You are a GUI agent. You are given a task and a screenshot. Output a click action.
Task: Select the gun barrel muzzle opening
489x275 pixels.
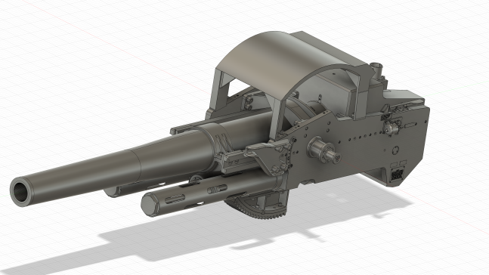click(x=21, y=191)
